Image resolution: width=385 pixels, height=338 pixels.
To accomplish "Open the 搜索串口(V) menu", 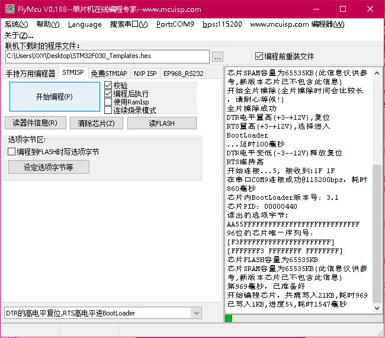I will tap(129, 24).
